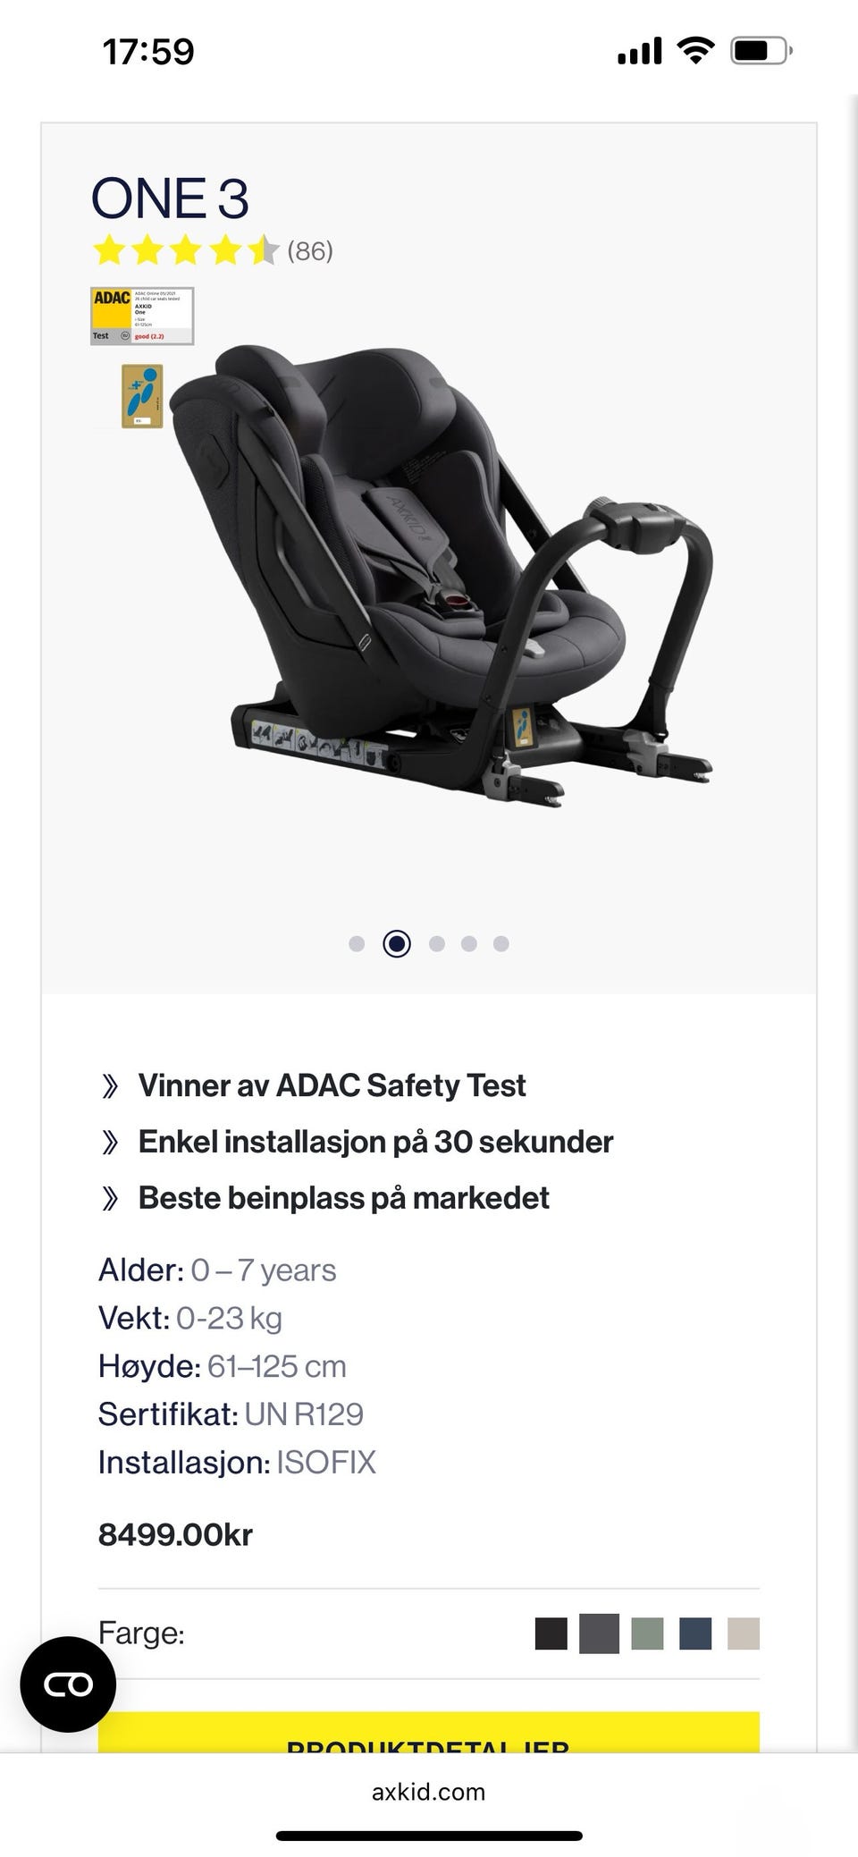Select the fourth carousel dot
Viewport: 858px width, 1857px height.
click(x=469, y=943)
